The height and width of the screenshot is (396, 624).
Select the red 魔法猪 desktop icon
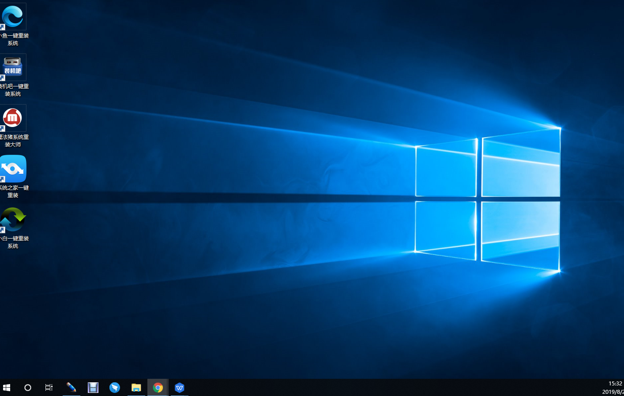pyautogui.click(x=13, y=118)
